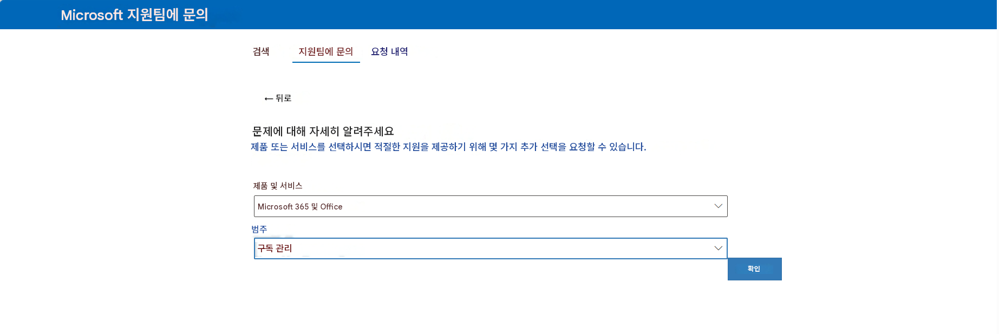This screenshot has height=334, width=999.
Task: Switch to the 요청 내역 tab
Action: 389,51
